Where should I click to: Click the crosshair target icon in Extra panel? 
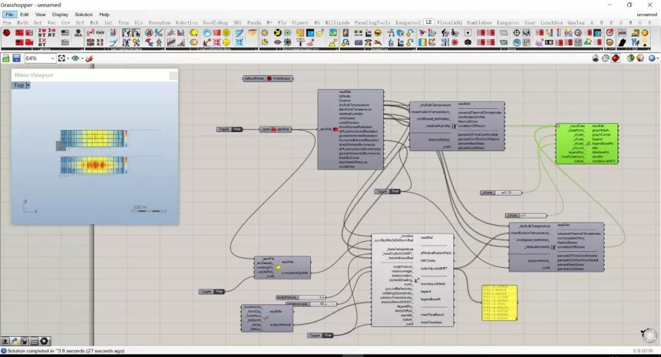[517, 33]
